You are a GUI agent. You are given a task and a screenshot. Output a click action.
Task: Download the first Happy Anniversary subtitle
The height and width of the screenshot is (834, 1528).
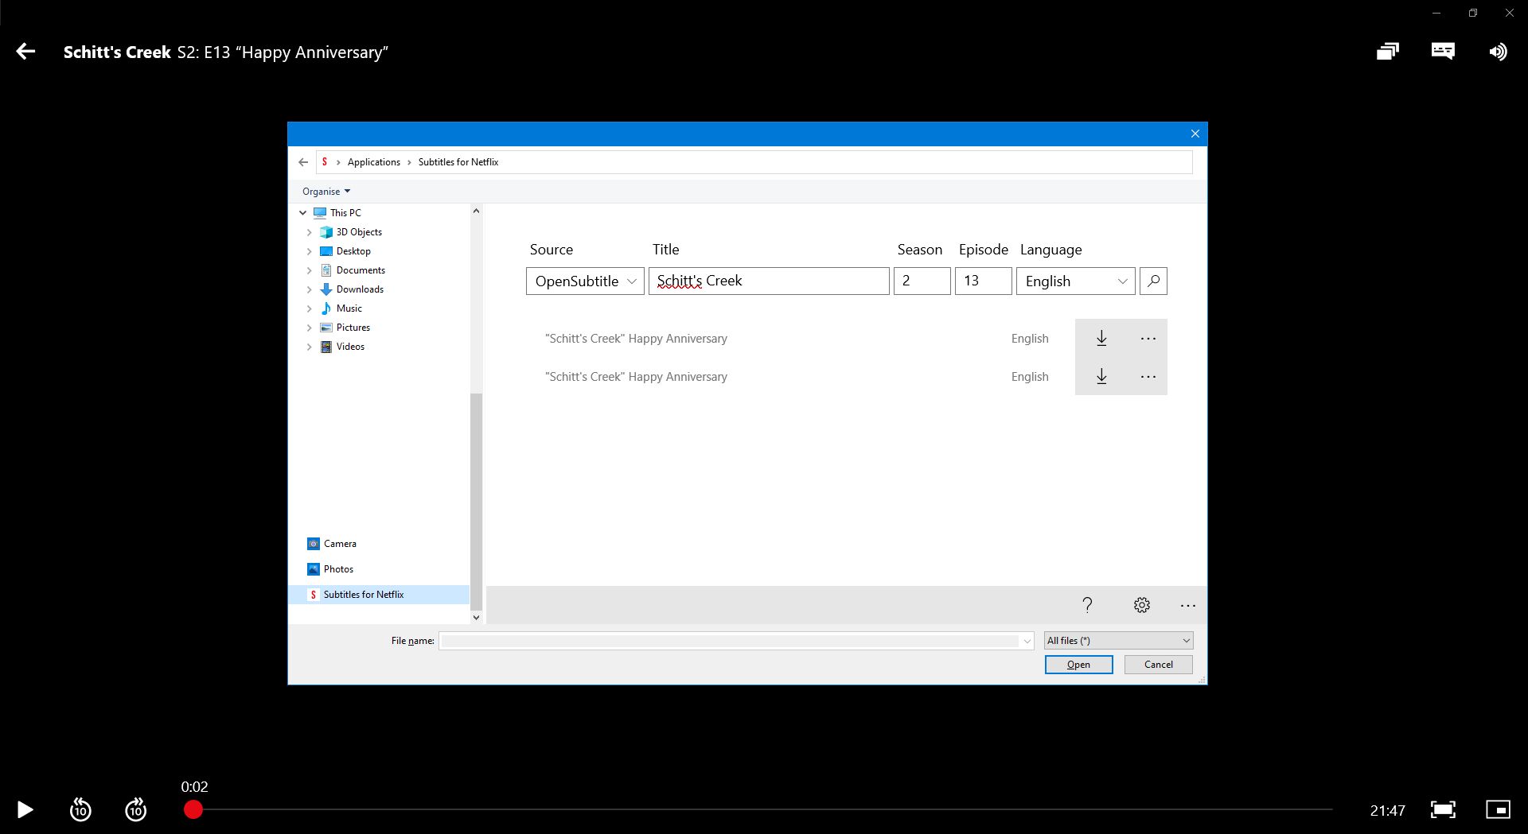1101,338
